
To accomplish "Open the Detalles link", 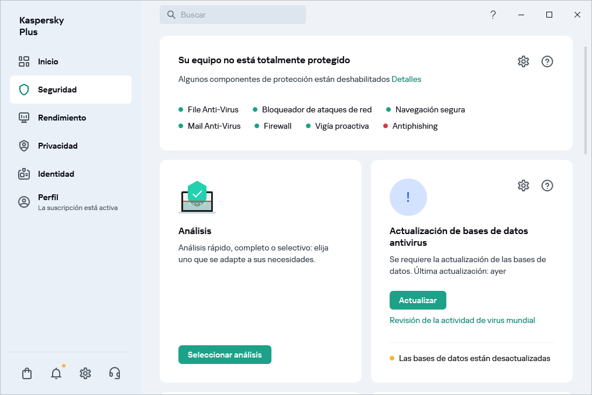I will (406, 79).
